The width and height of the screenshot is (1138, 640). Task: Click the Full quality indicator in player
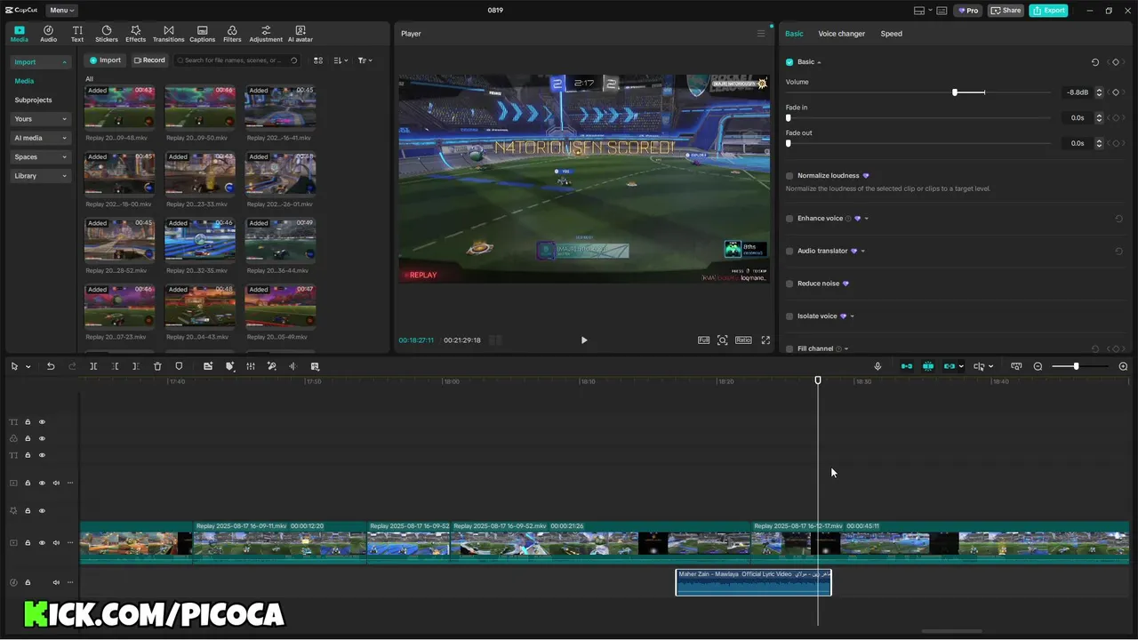[x=703, y=340]
